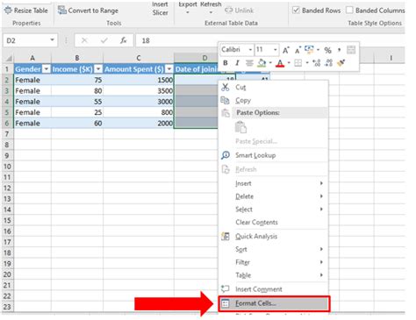Open the Export dropdown arrow
This screenshot has height=320, width=416.
[x=188, y=12]
